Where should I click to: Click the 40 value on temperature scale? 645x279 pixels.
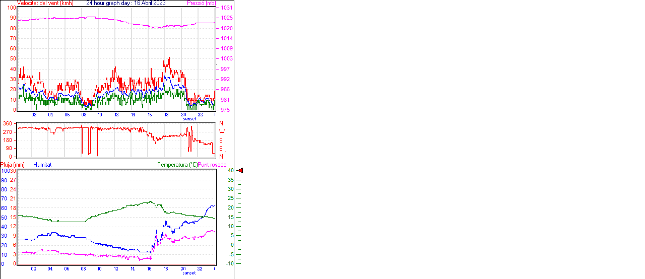(230, 171)
